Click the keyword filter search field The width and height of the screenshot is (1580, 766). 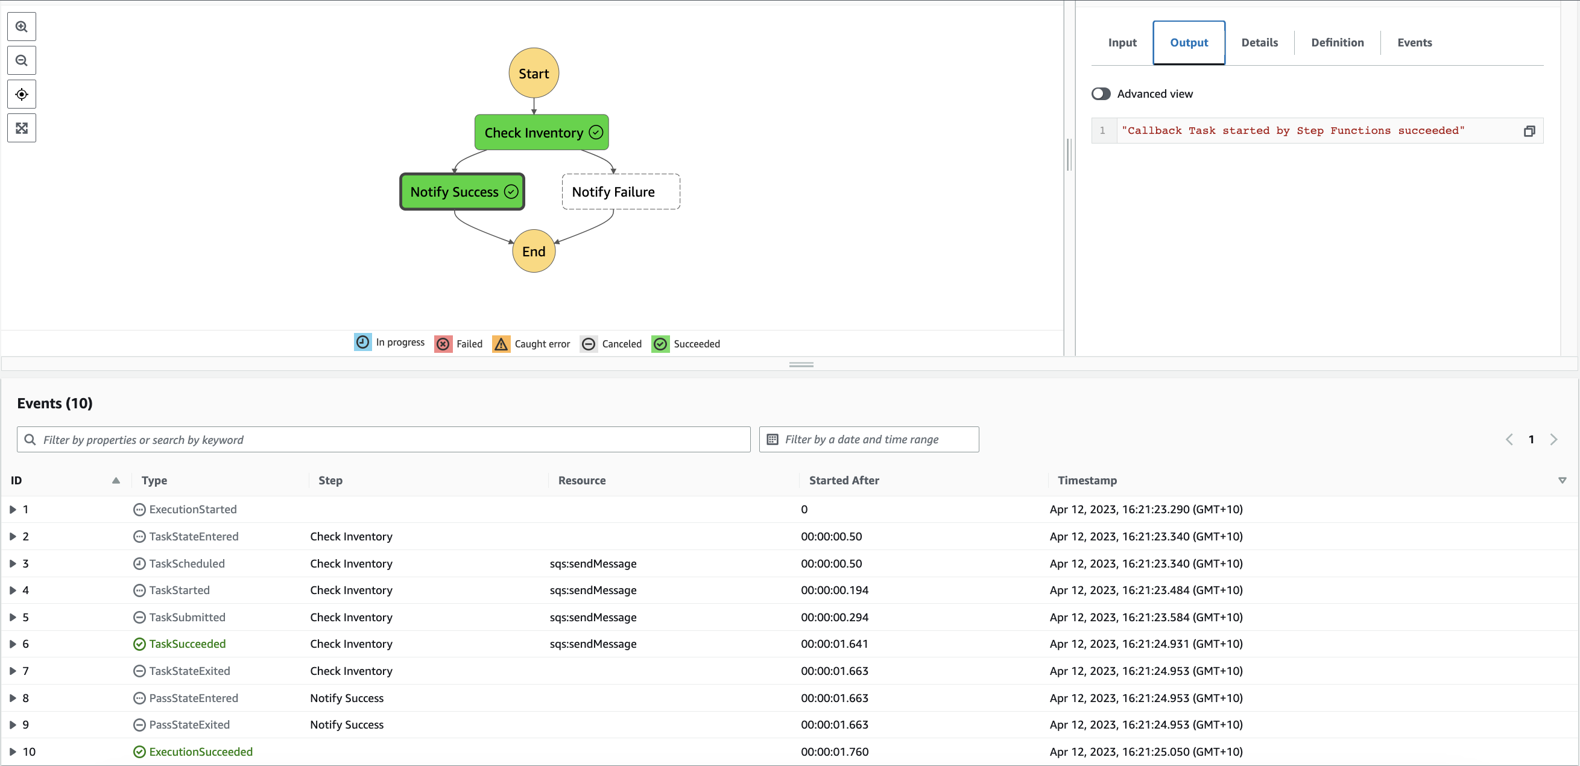(x=384, y=440)
